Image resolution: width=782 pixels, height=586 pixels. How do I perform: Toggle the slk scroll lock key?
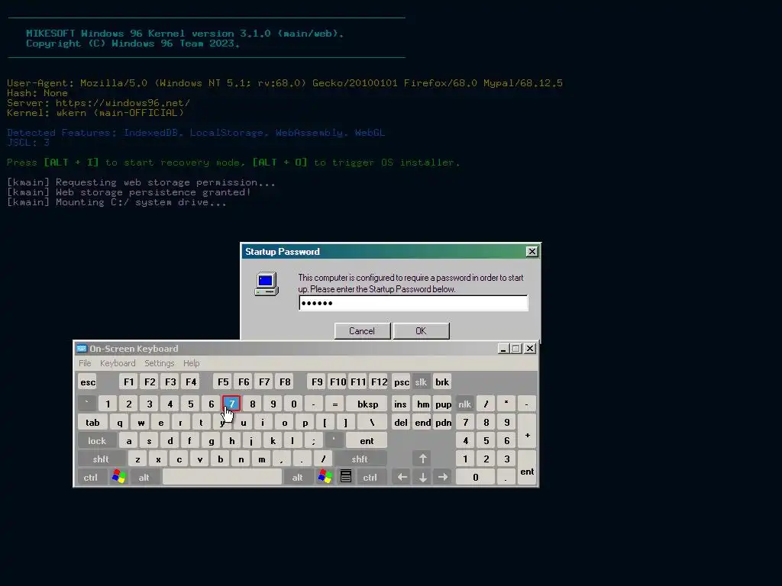pyautogui.click(x=421, y=382)
